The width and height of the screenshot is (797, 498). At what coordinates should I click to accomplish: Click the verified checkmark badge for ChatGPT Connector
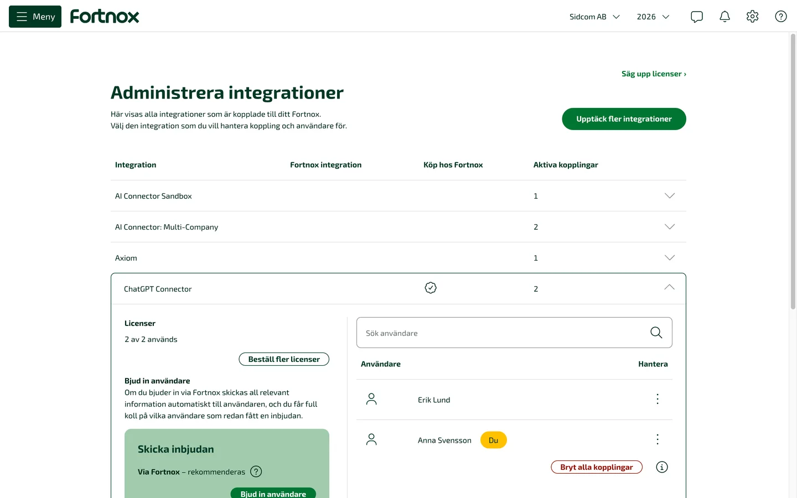point(431,288)
